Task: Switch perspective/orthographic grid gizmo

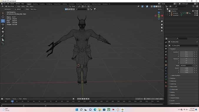Action: click(162, 31)
